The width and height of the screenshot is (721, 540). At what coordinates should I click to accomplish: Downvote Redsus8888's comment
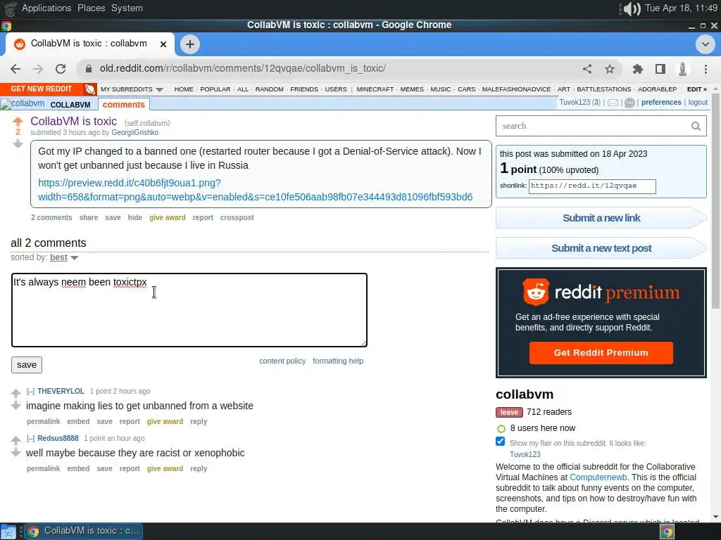tap(15, 452)
